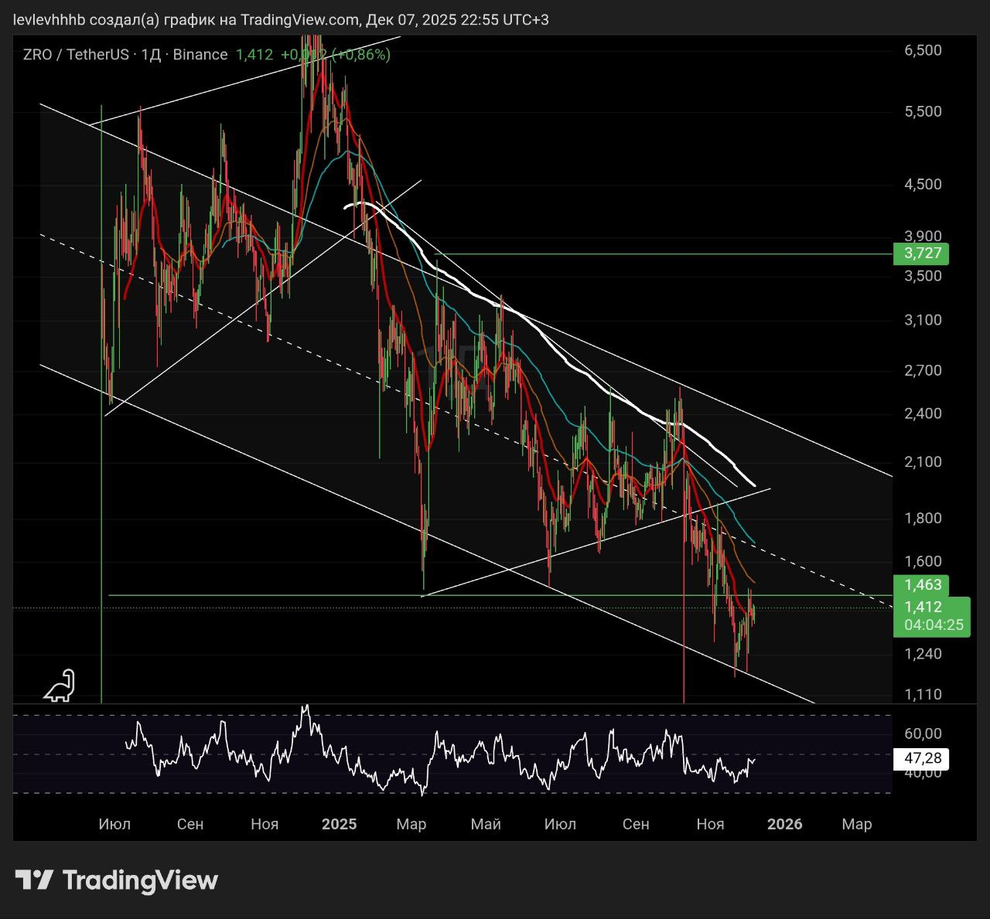This screenshot has height=919, width=990.
Task: Click the 2025 year label on the time axis
Action: coord(339,824)
